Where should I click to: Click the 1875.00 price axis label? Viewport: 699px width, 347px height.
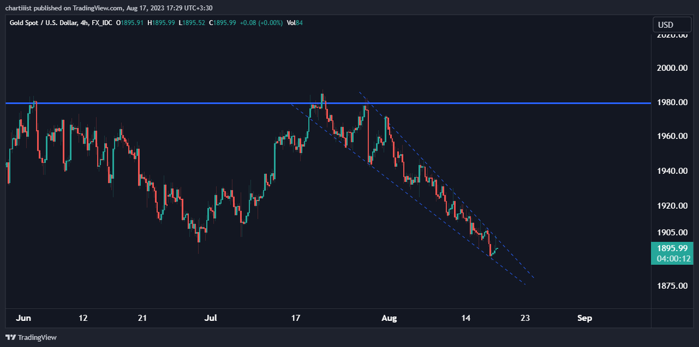pyautogui.click(x=673, y=285)
